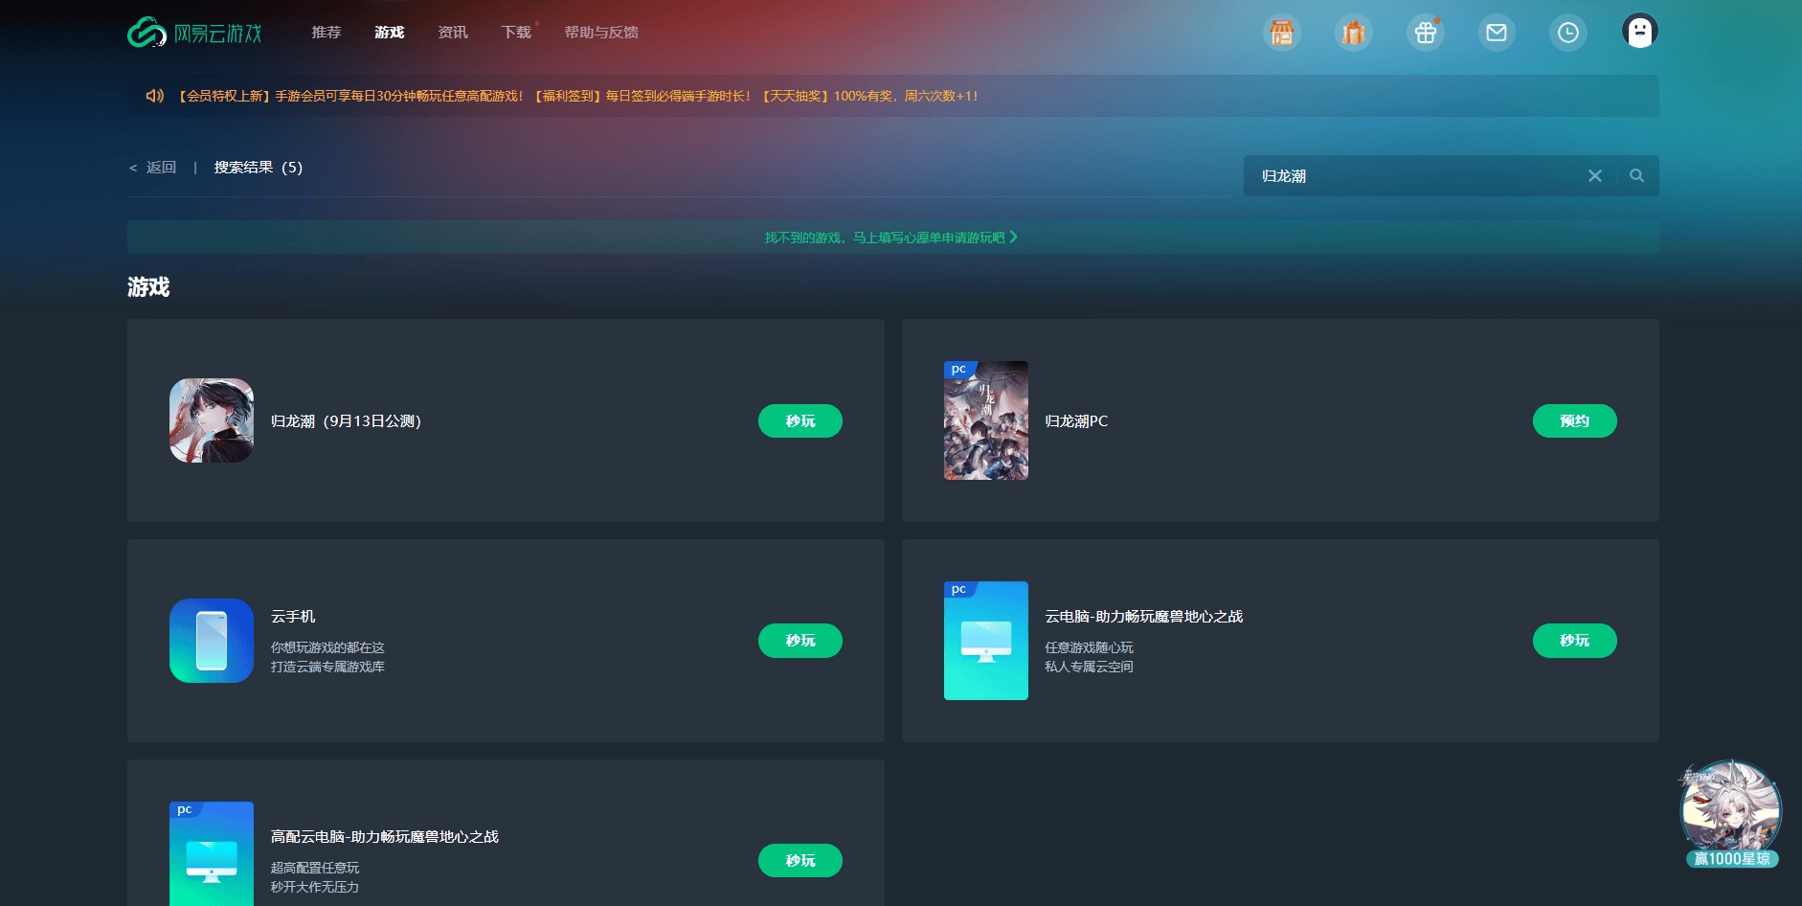Open the store shop icon in header

(x=1282, y=33)
